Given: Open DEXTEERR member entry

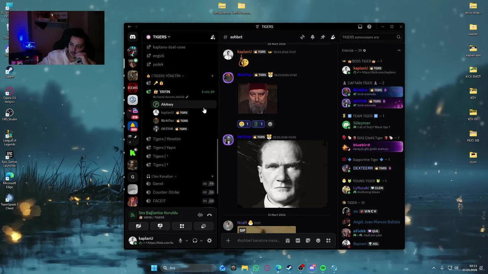Looking at the screenshot, I should [372, 168].
